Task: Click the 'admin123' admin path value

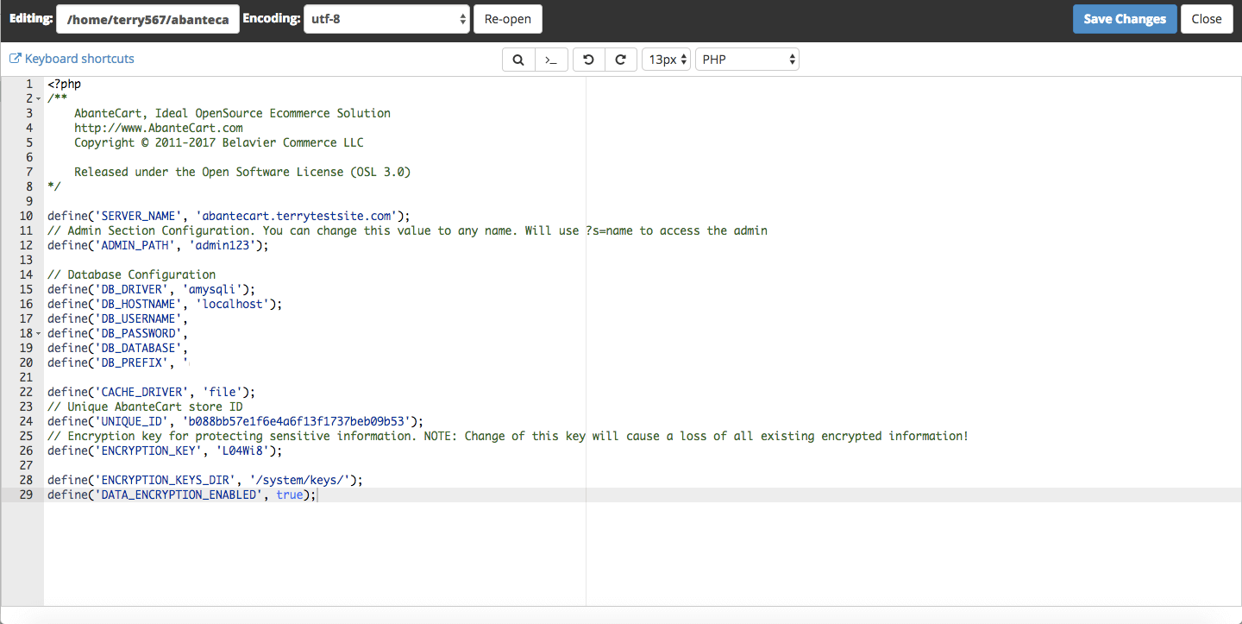Action: 223,245
